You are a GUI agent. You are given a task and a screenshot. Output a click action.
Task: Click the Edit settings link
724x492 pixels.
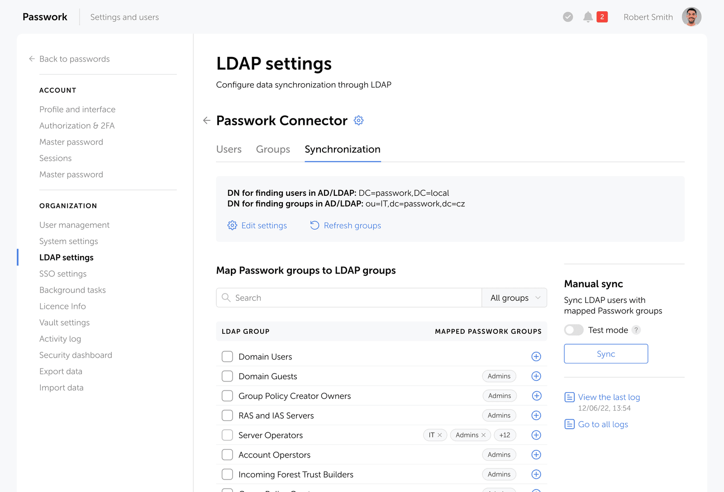[x=264, y=225]
